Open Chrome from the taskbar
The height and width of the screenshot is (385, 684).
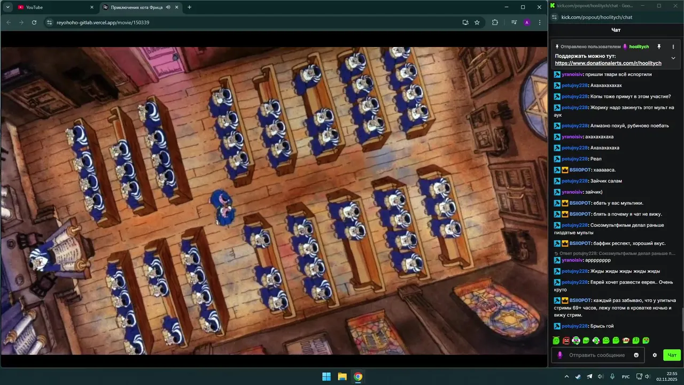pyautogui.click(x=358, y=376)
